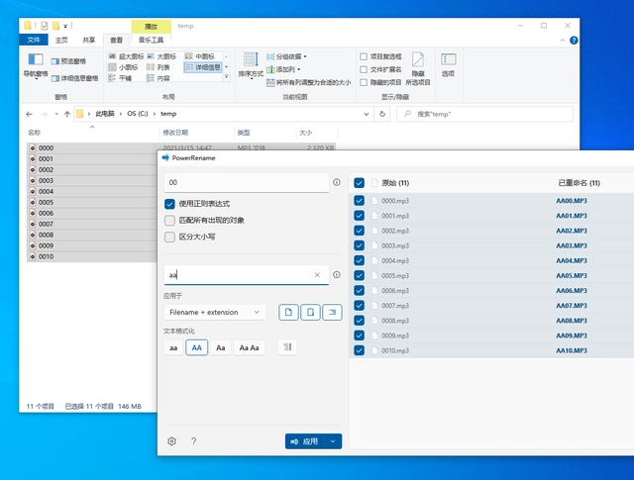
Task: Toggle include folders icon button
Action: (310, 312)
